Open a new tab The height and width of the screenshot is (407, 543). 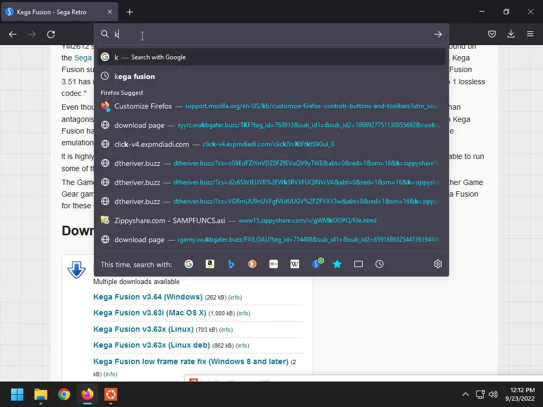129,12
